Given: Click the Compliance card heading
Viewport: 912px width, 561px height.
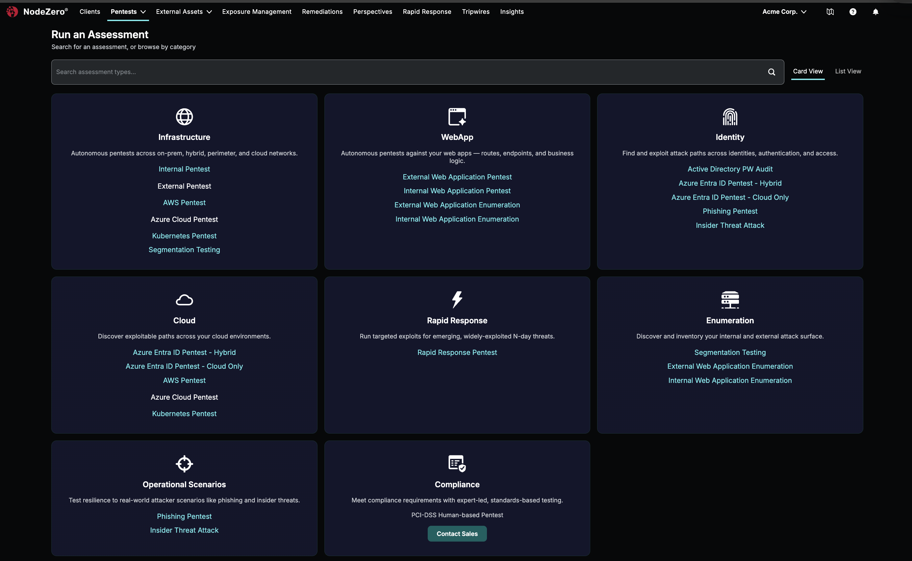Looking at the screenshot, I should coord(457,485).
